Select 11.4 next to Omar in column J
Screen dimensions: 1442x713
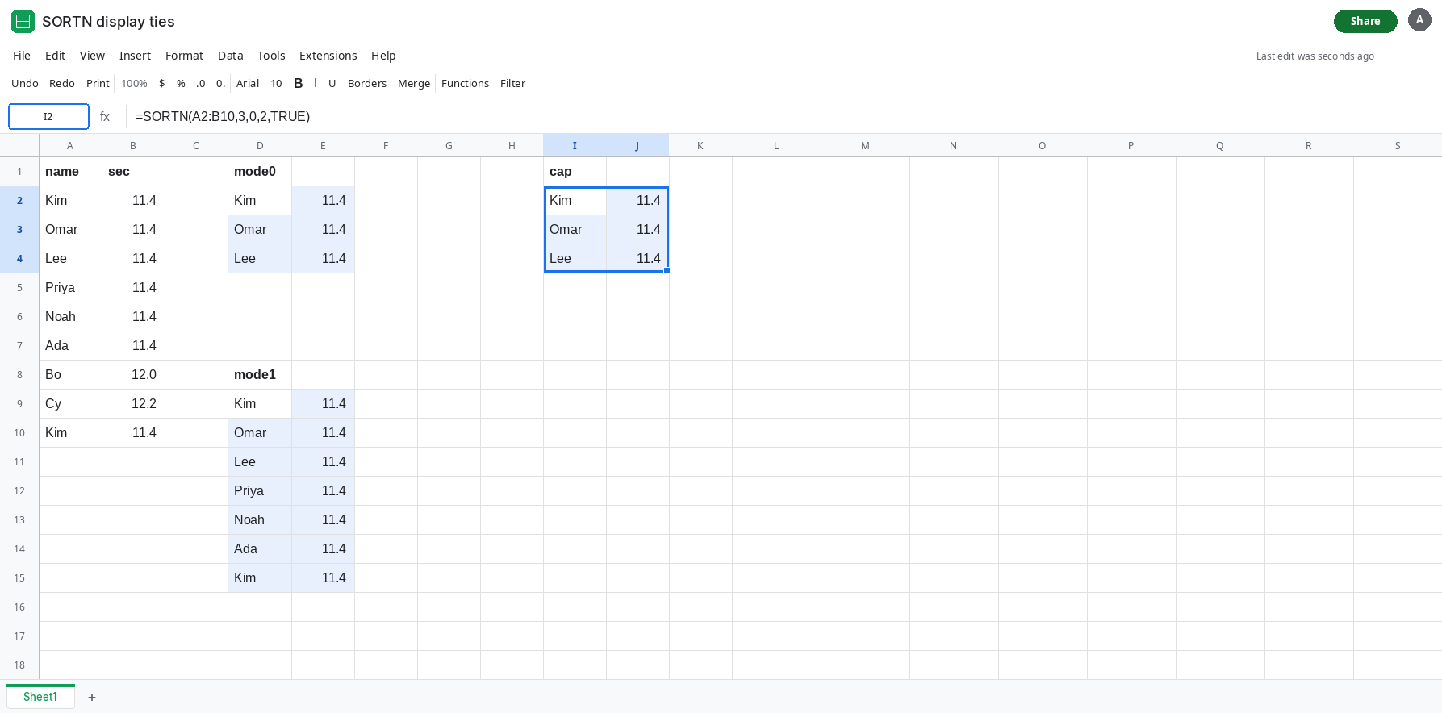coord(637,230)
